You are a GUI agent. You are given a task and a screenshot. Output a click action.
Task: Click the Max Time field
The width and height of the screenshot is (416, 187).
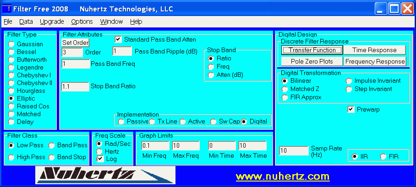point(252,146)
